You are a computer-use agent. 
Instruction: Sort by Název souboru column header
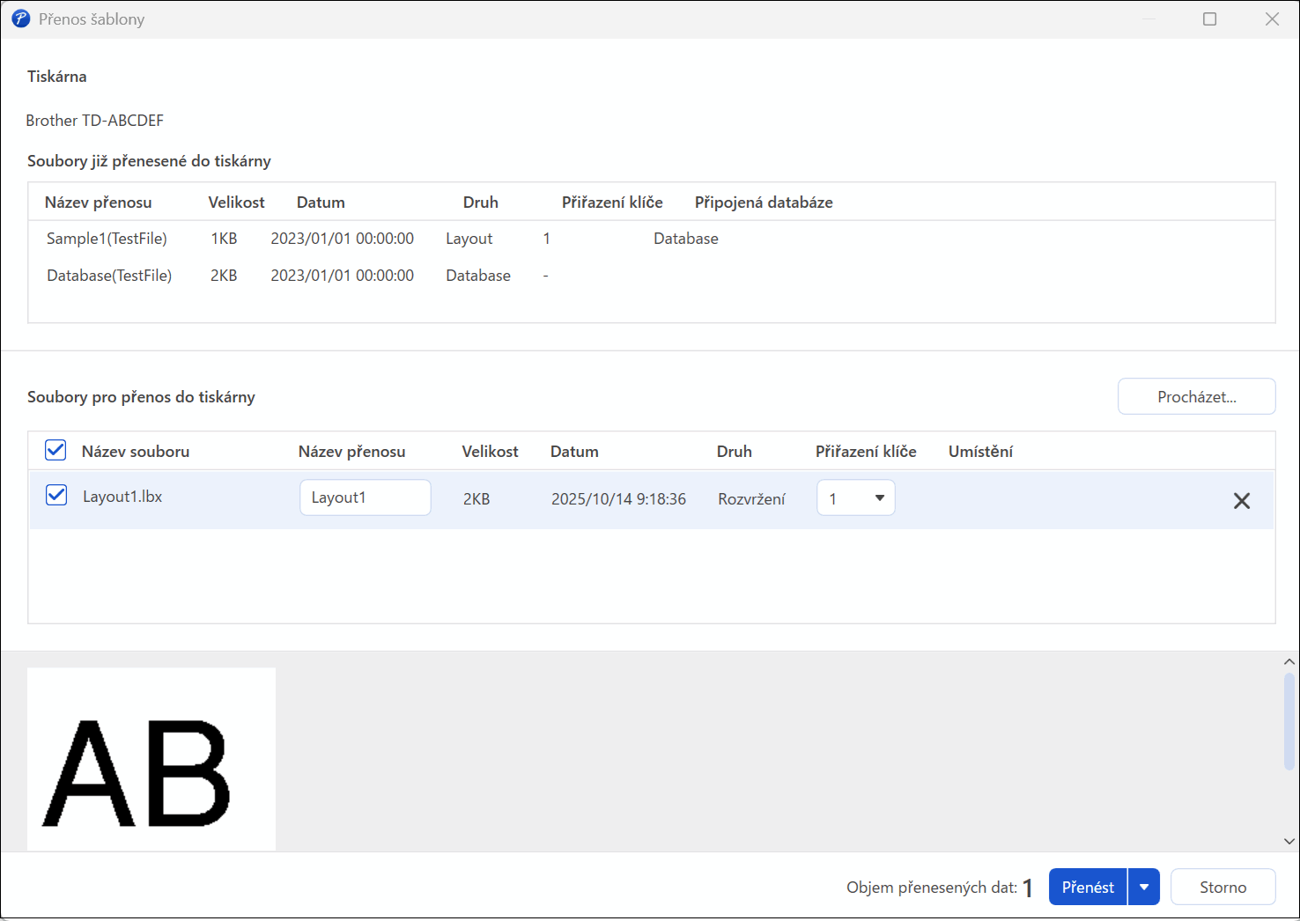136,452
